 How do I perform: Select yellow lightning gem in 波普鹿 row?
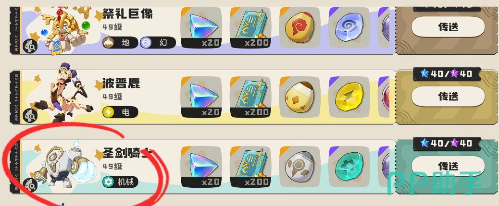click(x=349, y=97)
